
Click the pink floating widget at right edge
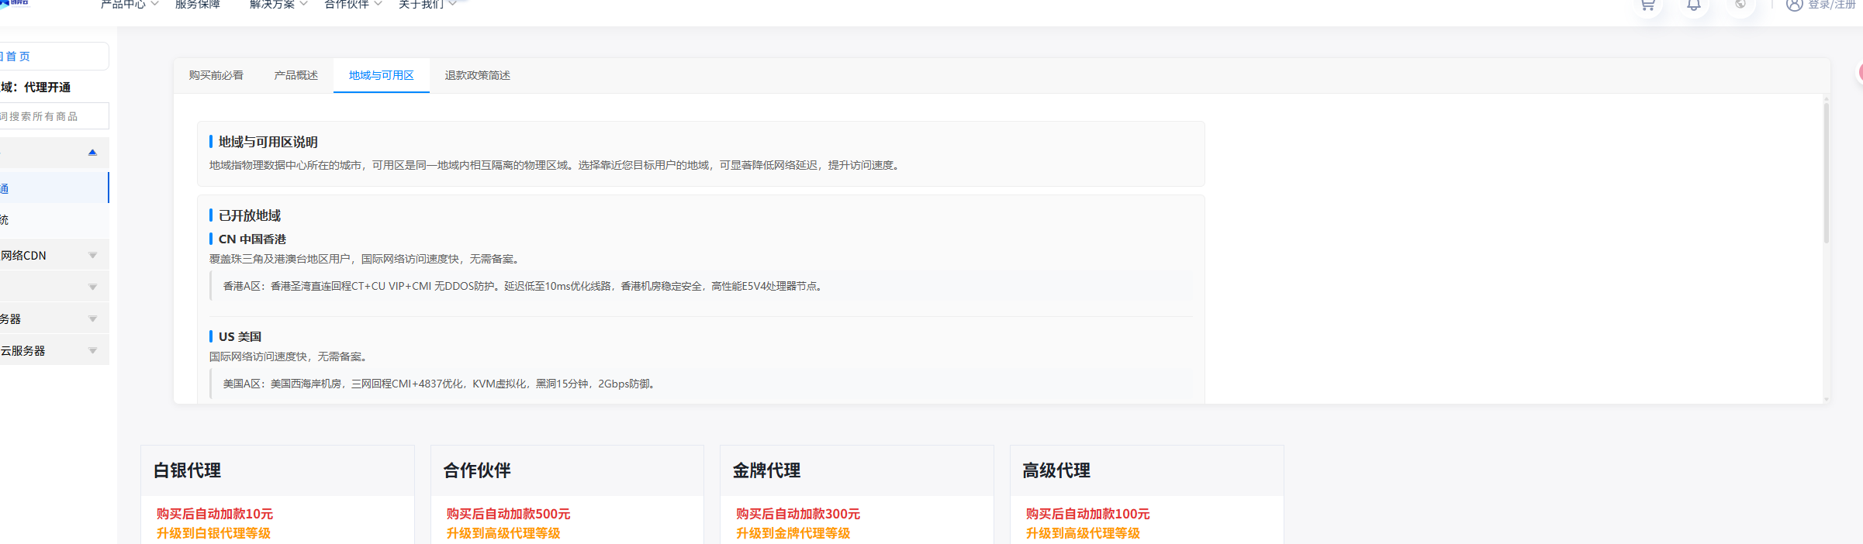[x=1859, y=73]
